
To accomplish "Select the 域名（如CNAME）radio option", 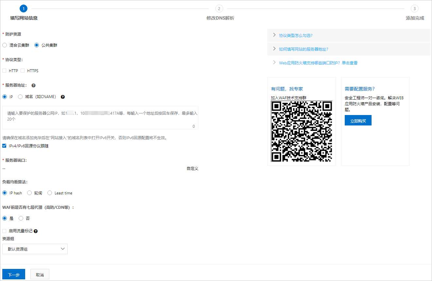I will (x=20, y=97).
